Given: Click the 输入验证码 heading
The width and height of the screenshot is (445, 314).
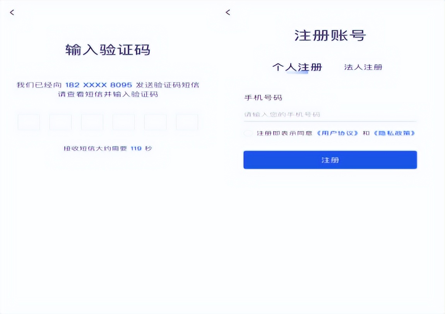Looking at the screenshot, I should tap(108, 50).
